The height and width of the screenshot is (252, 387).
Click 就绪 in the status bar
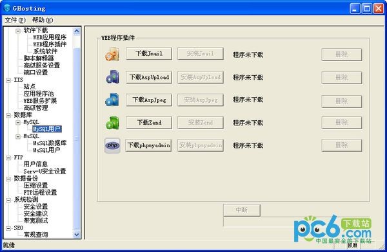(x=9, y=246)
